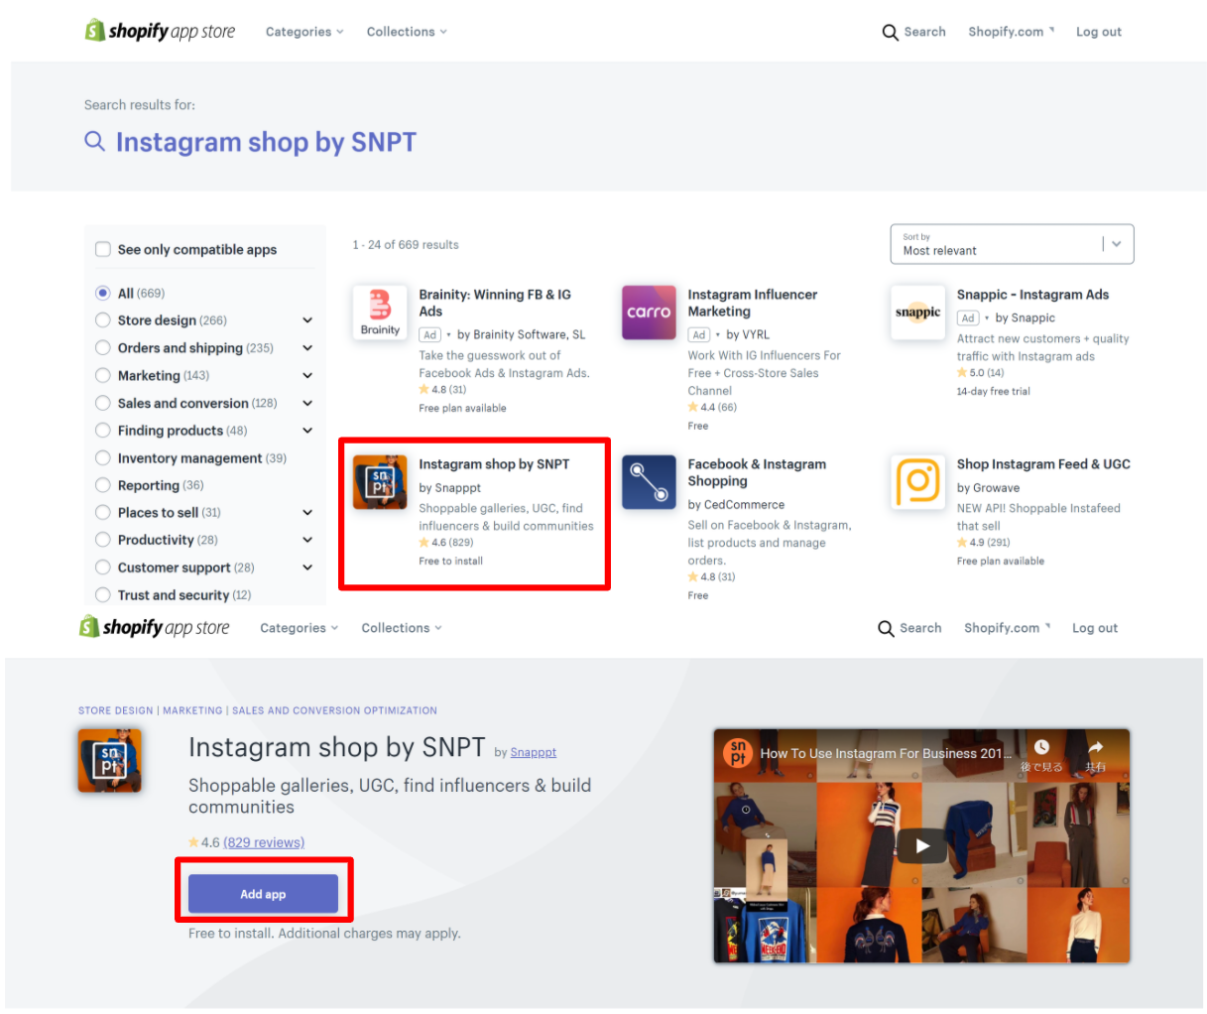
Task: Select Marketing radio filter
Action: point(102,375)
